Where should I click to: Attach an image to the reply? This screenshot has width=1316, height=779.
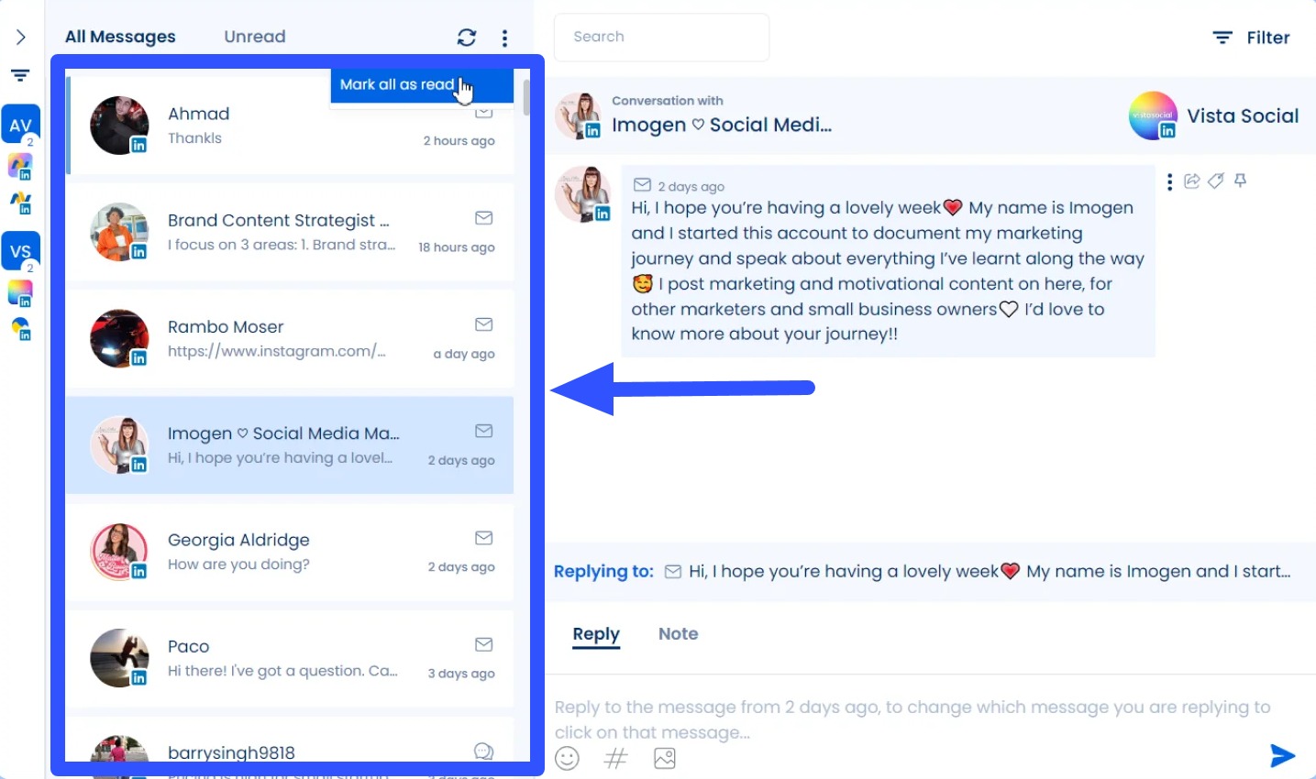(664, 758)
